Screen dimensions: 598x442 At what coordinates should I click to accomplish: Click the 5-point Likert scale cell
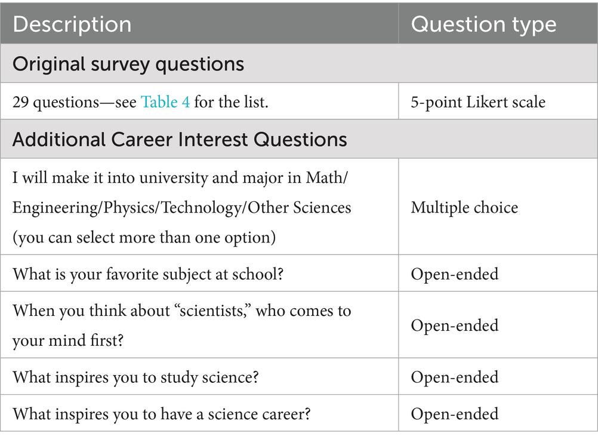tap(477, 102)
